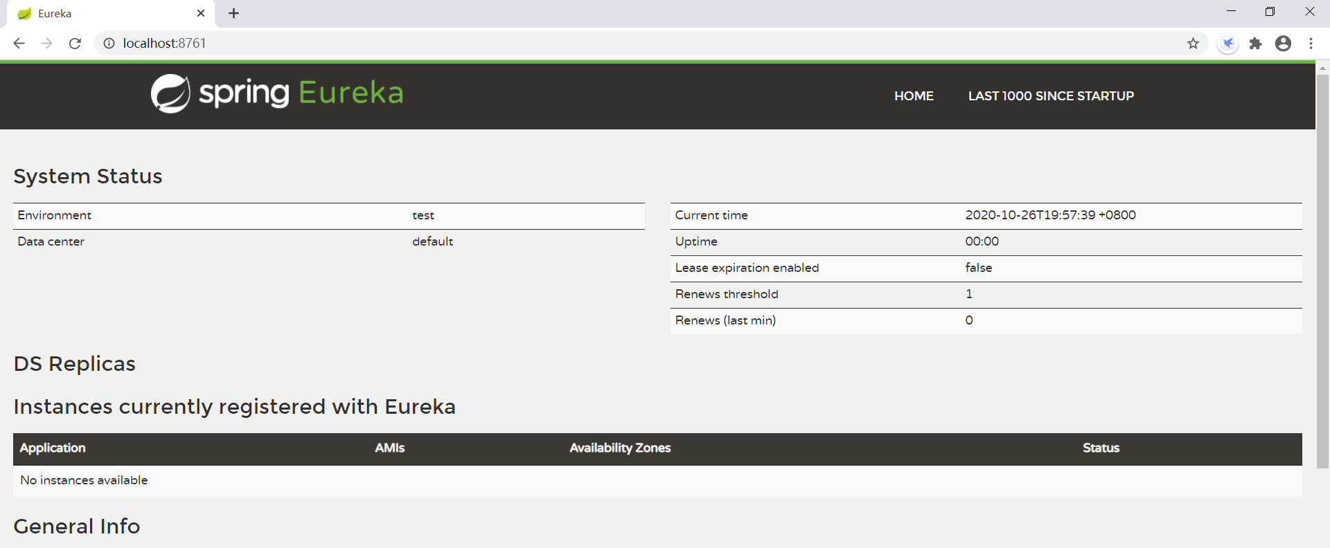Click the System Status heading
The height and width of the screenshot is (548, 1330).
[88, 176]
